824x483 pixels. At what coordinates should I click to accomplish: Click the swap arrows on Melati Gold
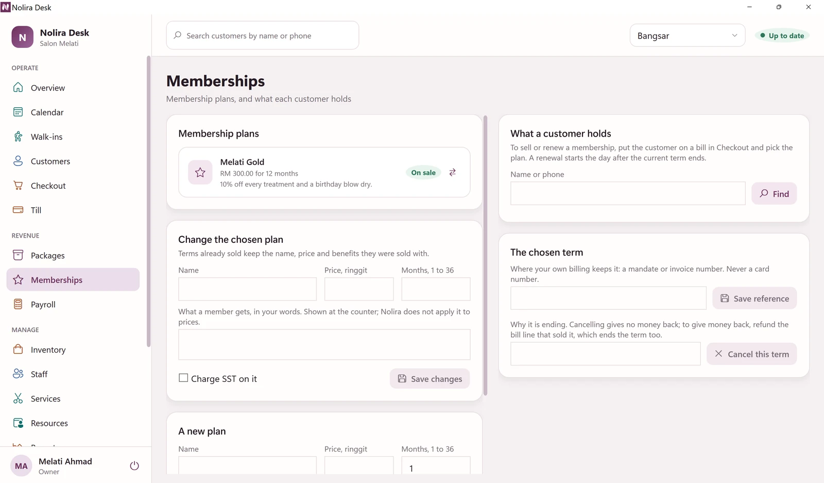click(452, 172)
